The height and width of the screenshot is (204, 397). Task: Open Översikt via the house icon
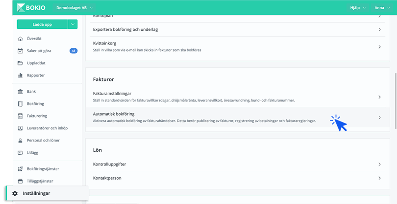pos(20,39)
